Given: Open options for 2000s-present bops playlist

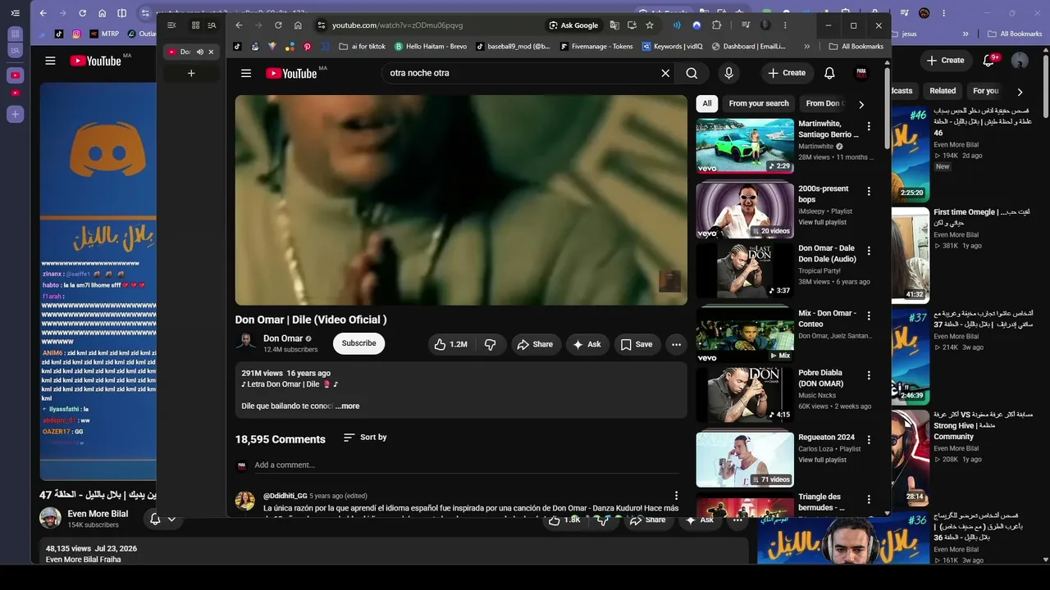Looking at the screenshot, I should coord(869,191).
